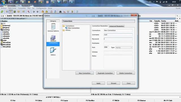Click the F7 MkDir function button

click(x=116, y=101)
